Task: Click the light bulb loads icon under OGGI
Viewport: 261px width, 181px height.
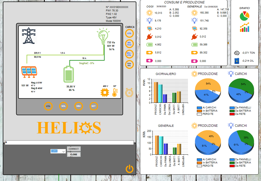Action: pos(150,21)
